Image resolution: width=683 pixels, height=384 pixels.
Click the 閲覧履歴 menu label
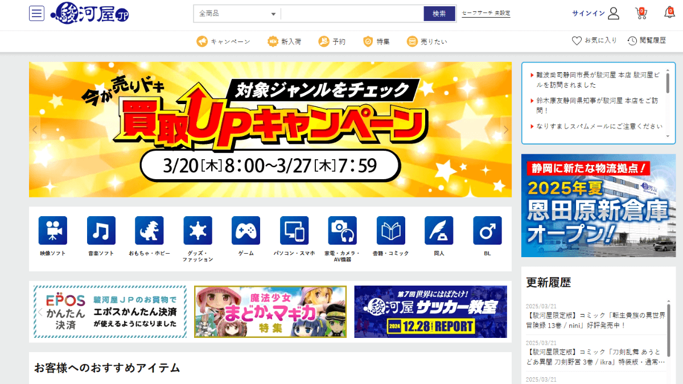point(653,41)
